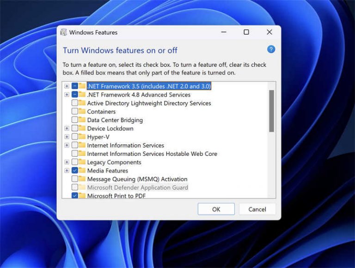Select 'Message Queuing (MSMQ) Activation' label
355x268 pixels.
[137, 179]
